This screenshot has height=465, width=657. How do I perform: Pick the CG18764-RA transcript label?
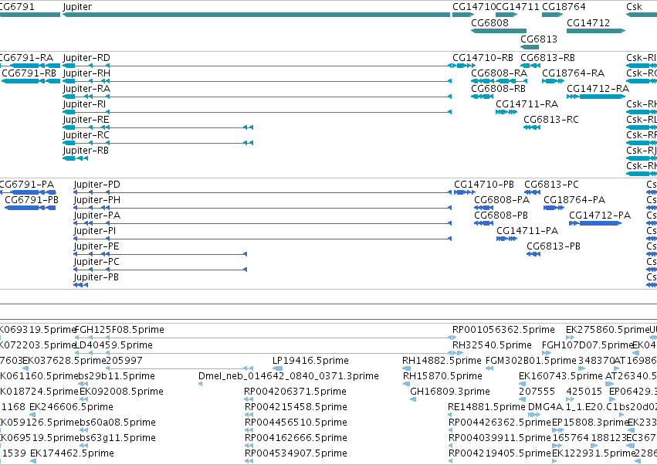pyautogui.click(x=573, y=73)
